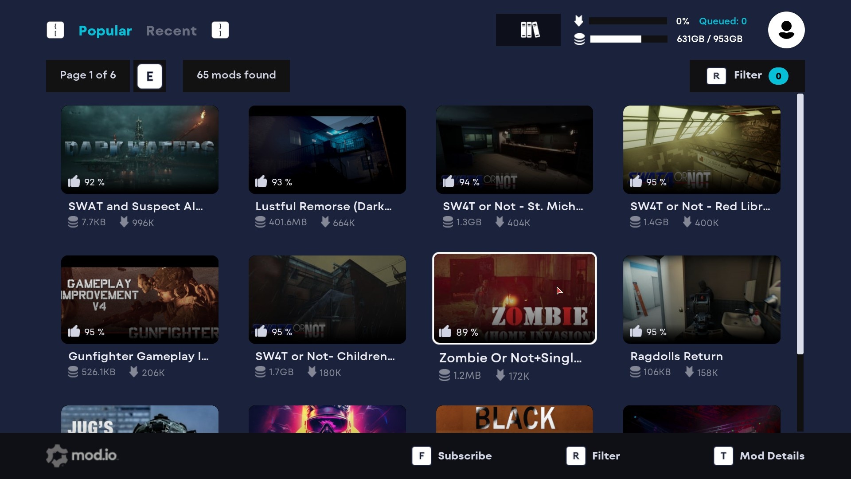
Task: Click the disk storage icon in header
Action: 579,39
